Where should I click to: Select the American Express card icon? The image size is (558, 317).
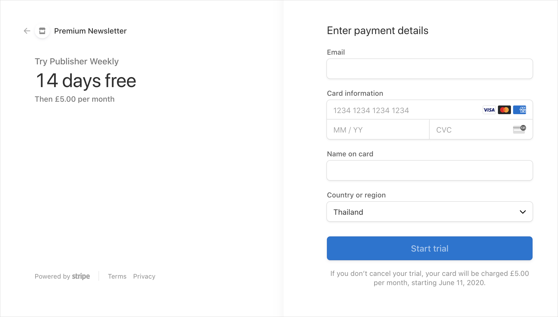tap(519, 110)
